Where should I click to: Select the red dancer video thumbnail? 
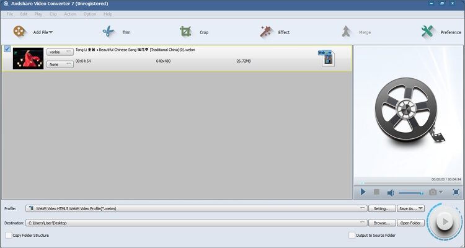click(28, 58)
